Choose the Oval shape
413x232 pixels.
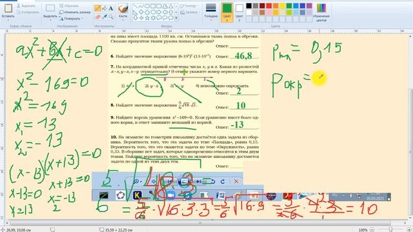point(147,6)
